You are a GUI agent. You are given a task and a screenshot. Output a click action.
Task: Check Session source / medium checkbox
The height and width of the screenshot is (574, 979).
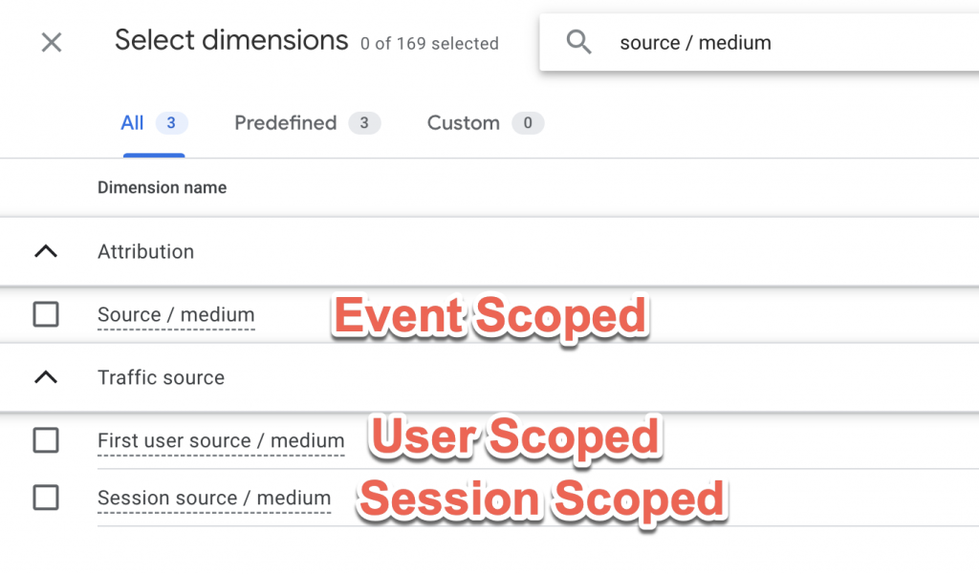pos(46,498)
